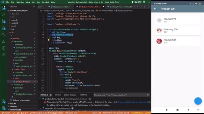This screenshot has height=114, width=204.
Task: Pause debugging from the debug toolbar
Action: tap(137, 7)
